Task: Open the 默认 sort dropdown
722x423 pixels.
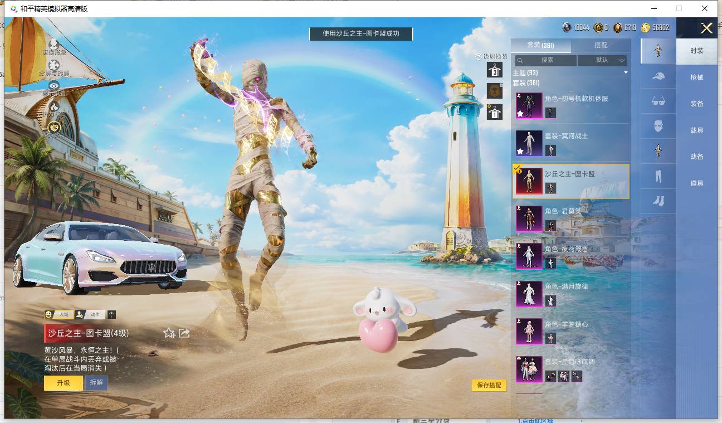Action: 602,60
